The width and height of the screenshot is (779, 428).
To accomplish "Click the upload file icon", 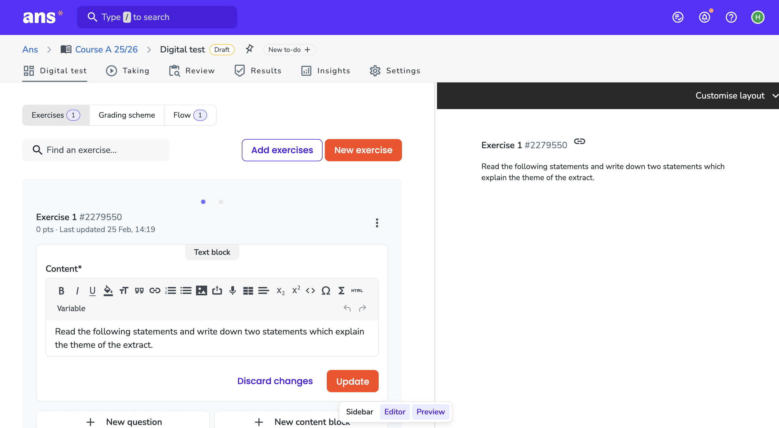I will coord(217,291).
